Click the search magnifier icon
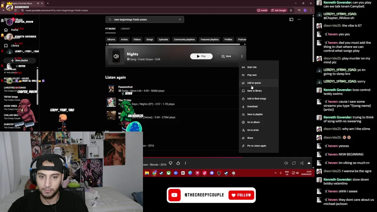The image size is (377, 212). tap(110, 19)
